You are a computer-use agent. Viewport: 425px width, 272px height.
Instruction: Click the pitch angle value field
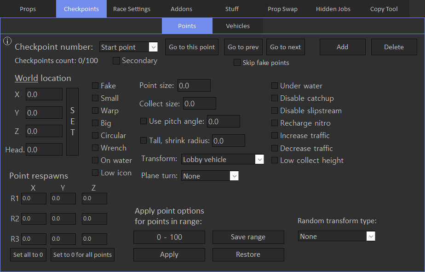pyautogui.click(x=224, y=121)
